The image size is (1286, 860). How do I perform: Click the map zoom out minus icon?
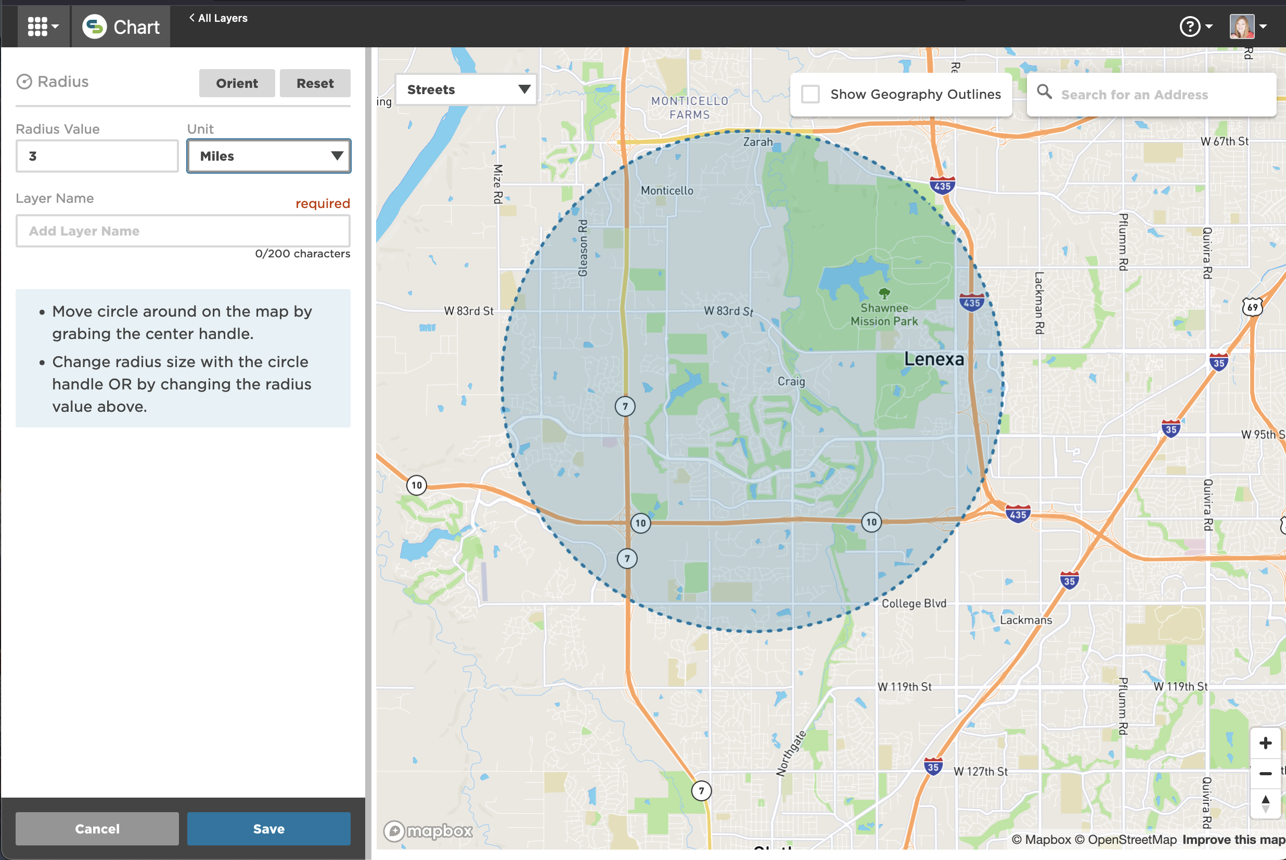coord(1265,773)
